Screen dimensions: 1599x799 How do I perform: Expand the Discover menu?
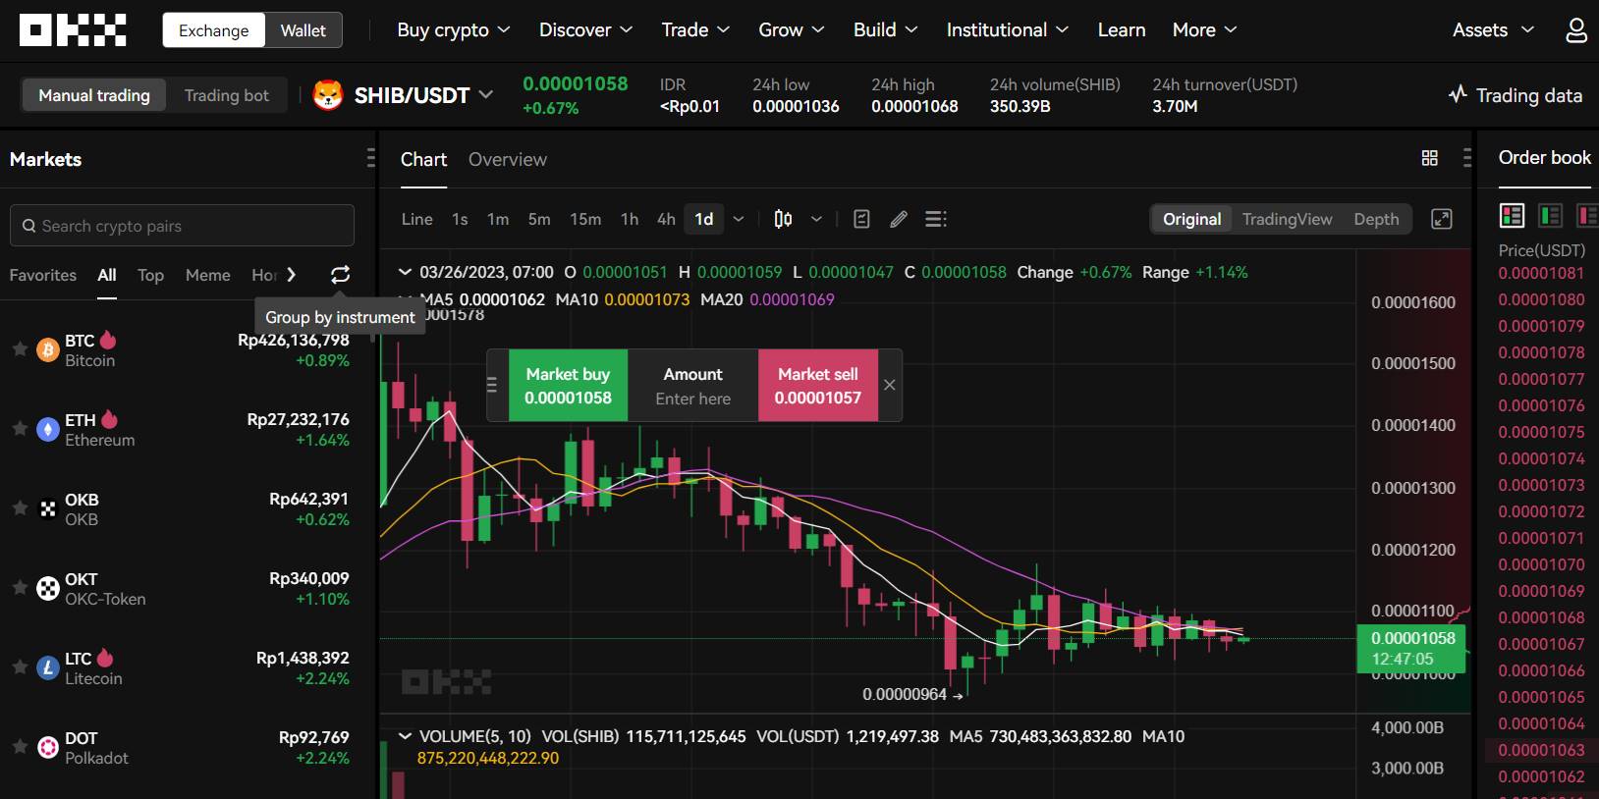tap(585, 30)
